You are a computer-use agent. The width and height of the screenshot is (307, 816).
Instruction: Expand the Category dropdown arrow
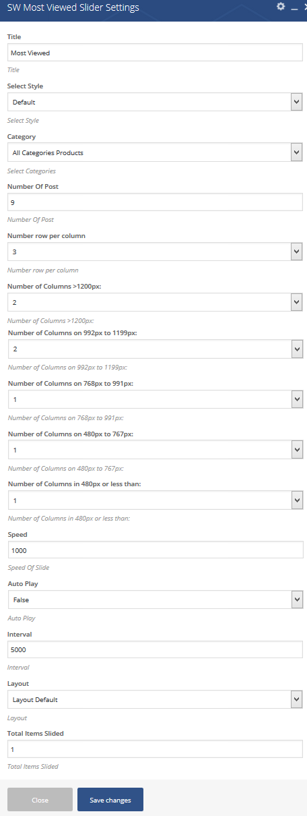pos(296,152)
